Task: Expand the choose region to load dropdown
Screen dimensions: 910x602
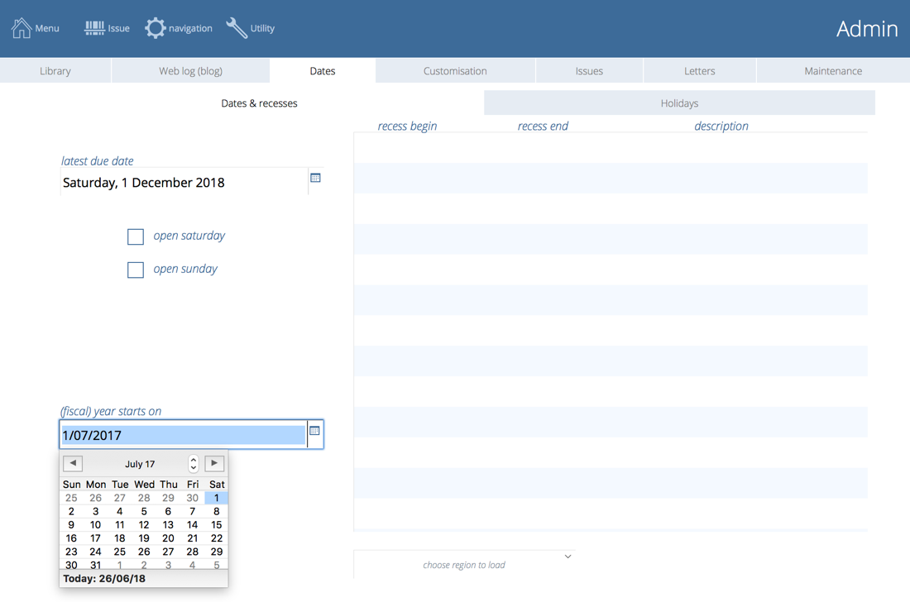Action: (568, 557)
